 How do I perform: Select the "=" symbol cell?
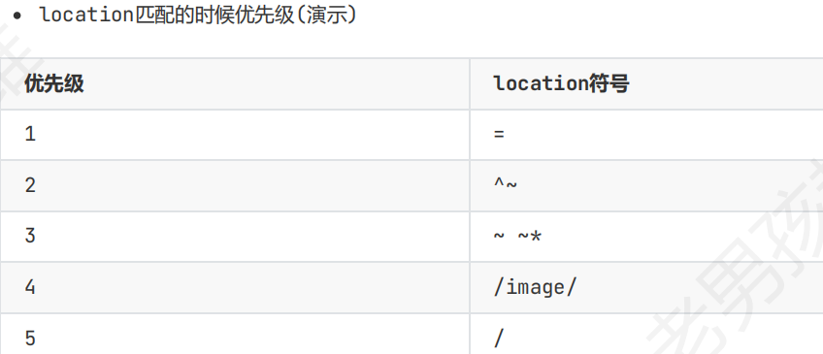[646, 134]
